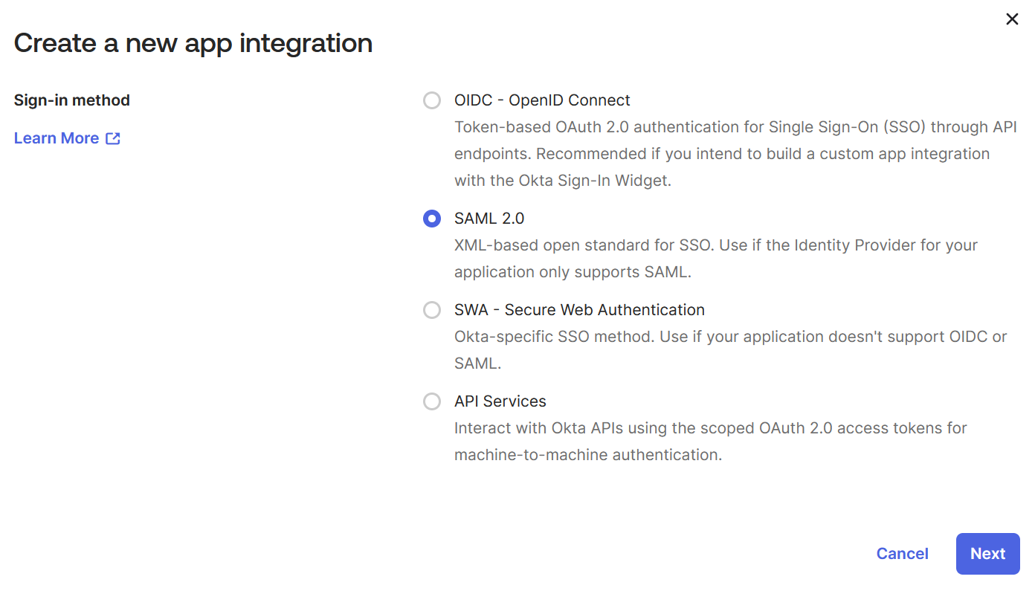This screenshot has width=1035, height=591.
Task: Click the external link icon beside Learn More
Action: point(114,138)
